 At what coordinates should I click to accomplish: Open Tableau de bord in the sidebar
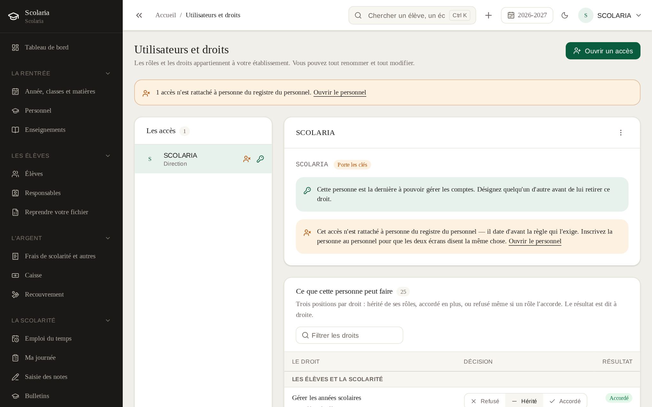61,48
